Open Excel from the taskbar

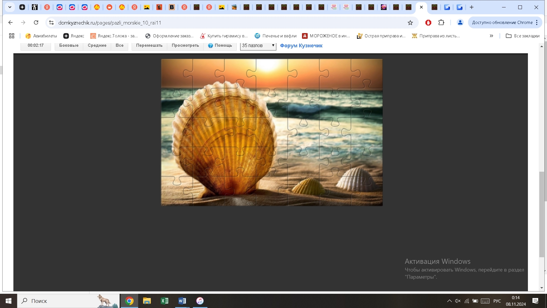tap(165, 301)
